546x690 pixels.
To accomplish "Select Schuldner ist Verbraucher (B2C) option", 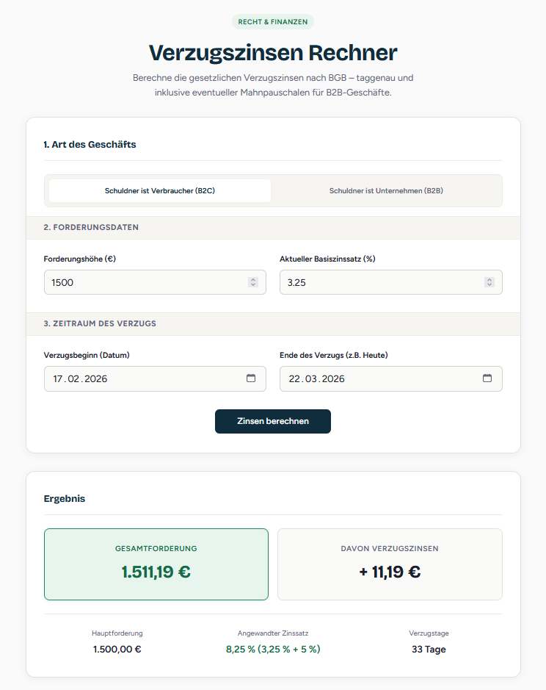I will 159,190.
